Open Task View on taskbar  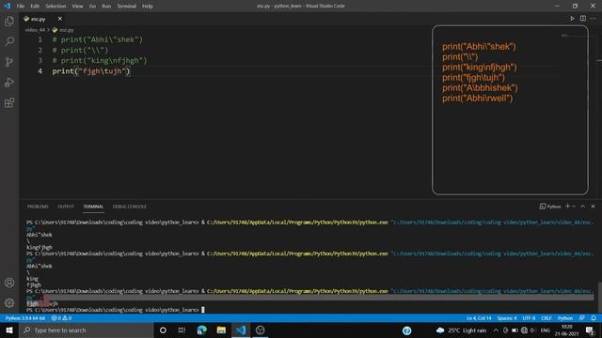click(x=182, y=330)
